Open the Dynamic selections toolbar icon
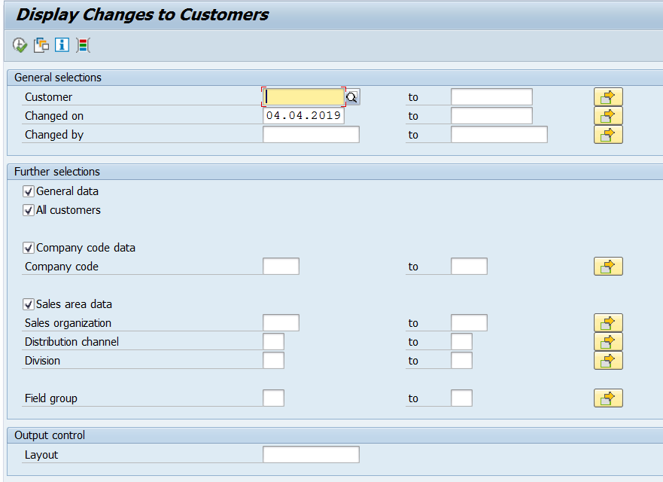663x482 pixels. [x=83, y=45]
